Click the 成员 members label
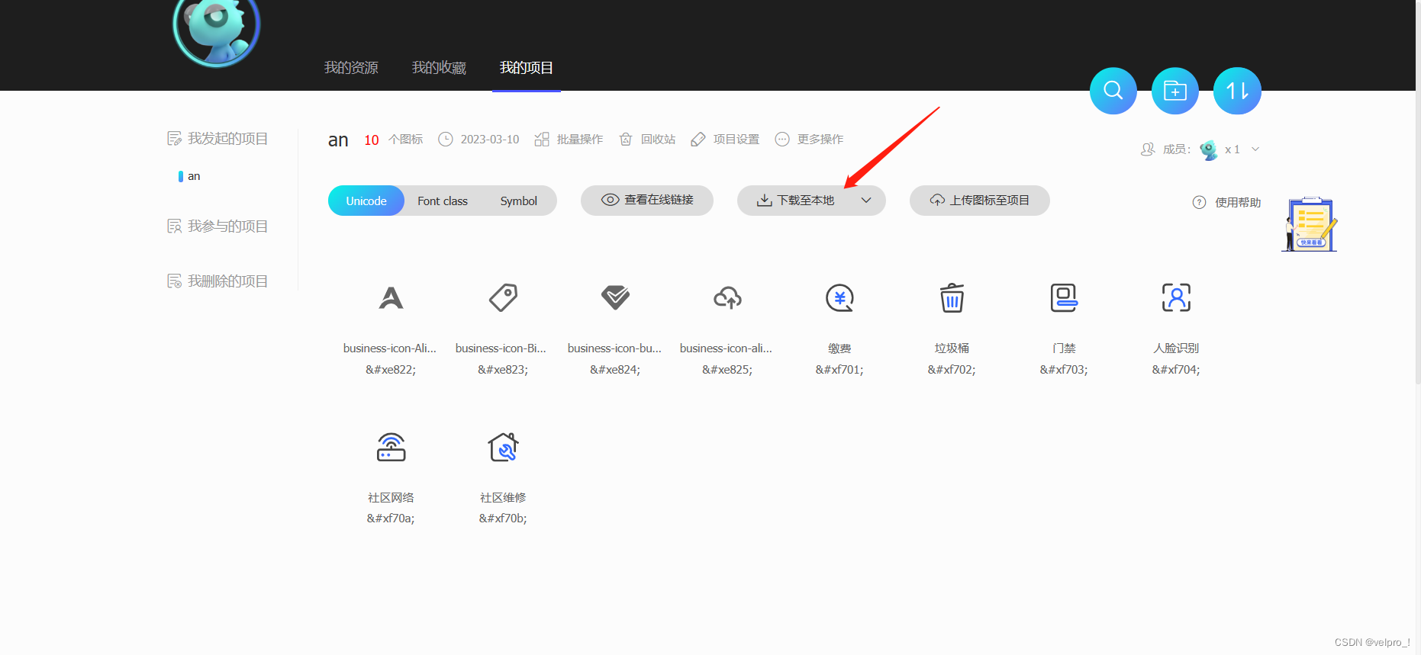The width and height of the screenshot is (1421, 655). click(x=1176, y=149)
